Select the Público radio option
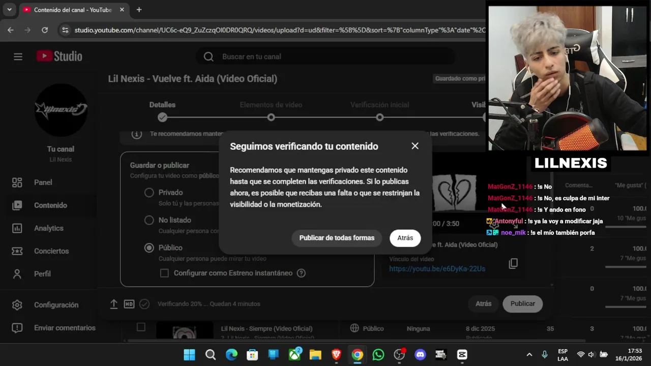Screen dimensions: 651x366 click(x=149, y=248)
